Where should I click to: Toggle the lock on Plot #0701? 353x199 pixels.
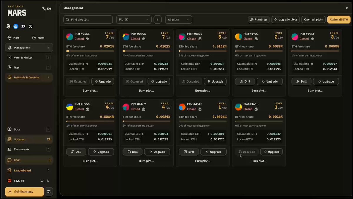click(x=144, y=39)
